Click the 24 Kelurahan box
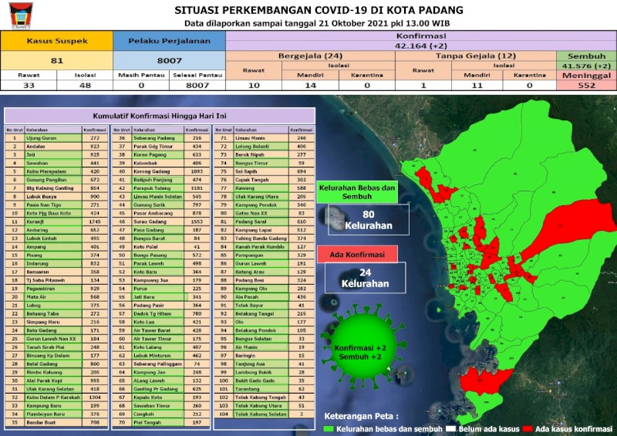617x436 pixels. tap(365, 278)
